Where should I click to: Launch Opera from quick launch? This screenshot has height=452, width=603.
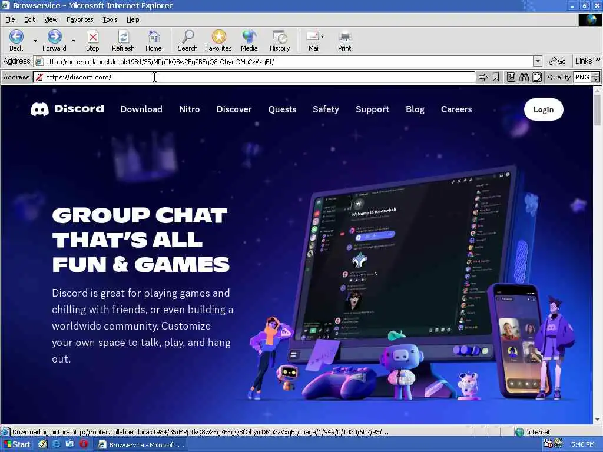tap(84, 444)
